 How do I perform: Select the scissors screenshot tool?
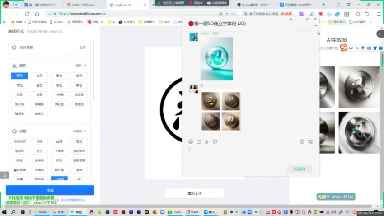207,141
